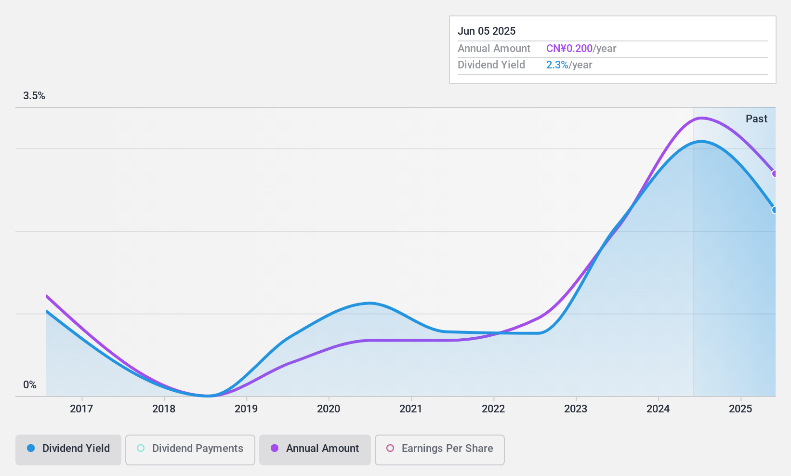This screenshot has height=476, width=791.
Task: Click the blue dot in Dividend Yield legend
Action: [31, 448]
